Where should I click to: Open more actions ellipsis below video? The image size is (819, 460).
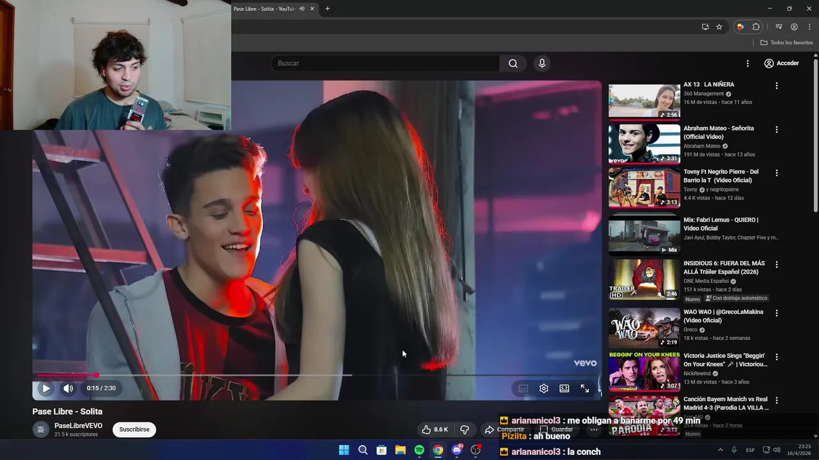coord(594,429)
